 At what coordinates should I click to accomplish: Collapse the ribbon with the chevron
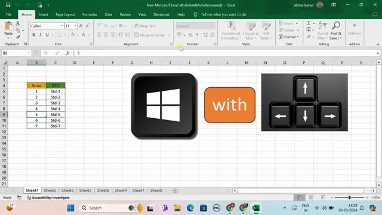(x=378, y=44)
